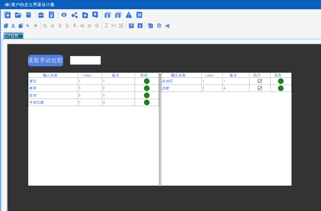Click the download down-arrow icon
Screen dimensions: 321x211
[x=95, y=15]
